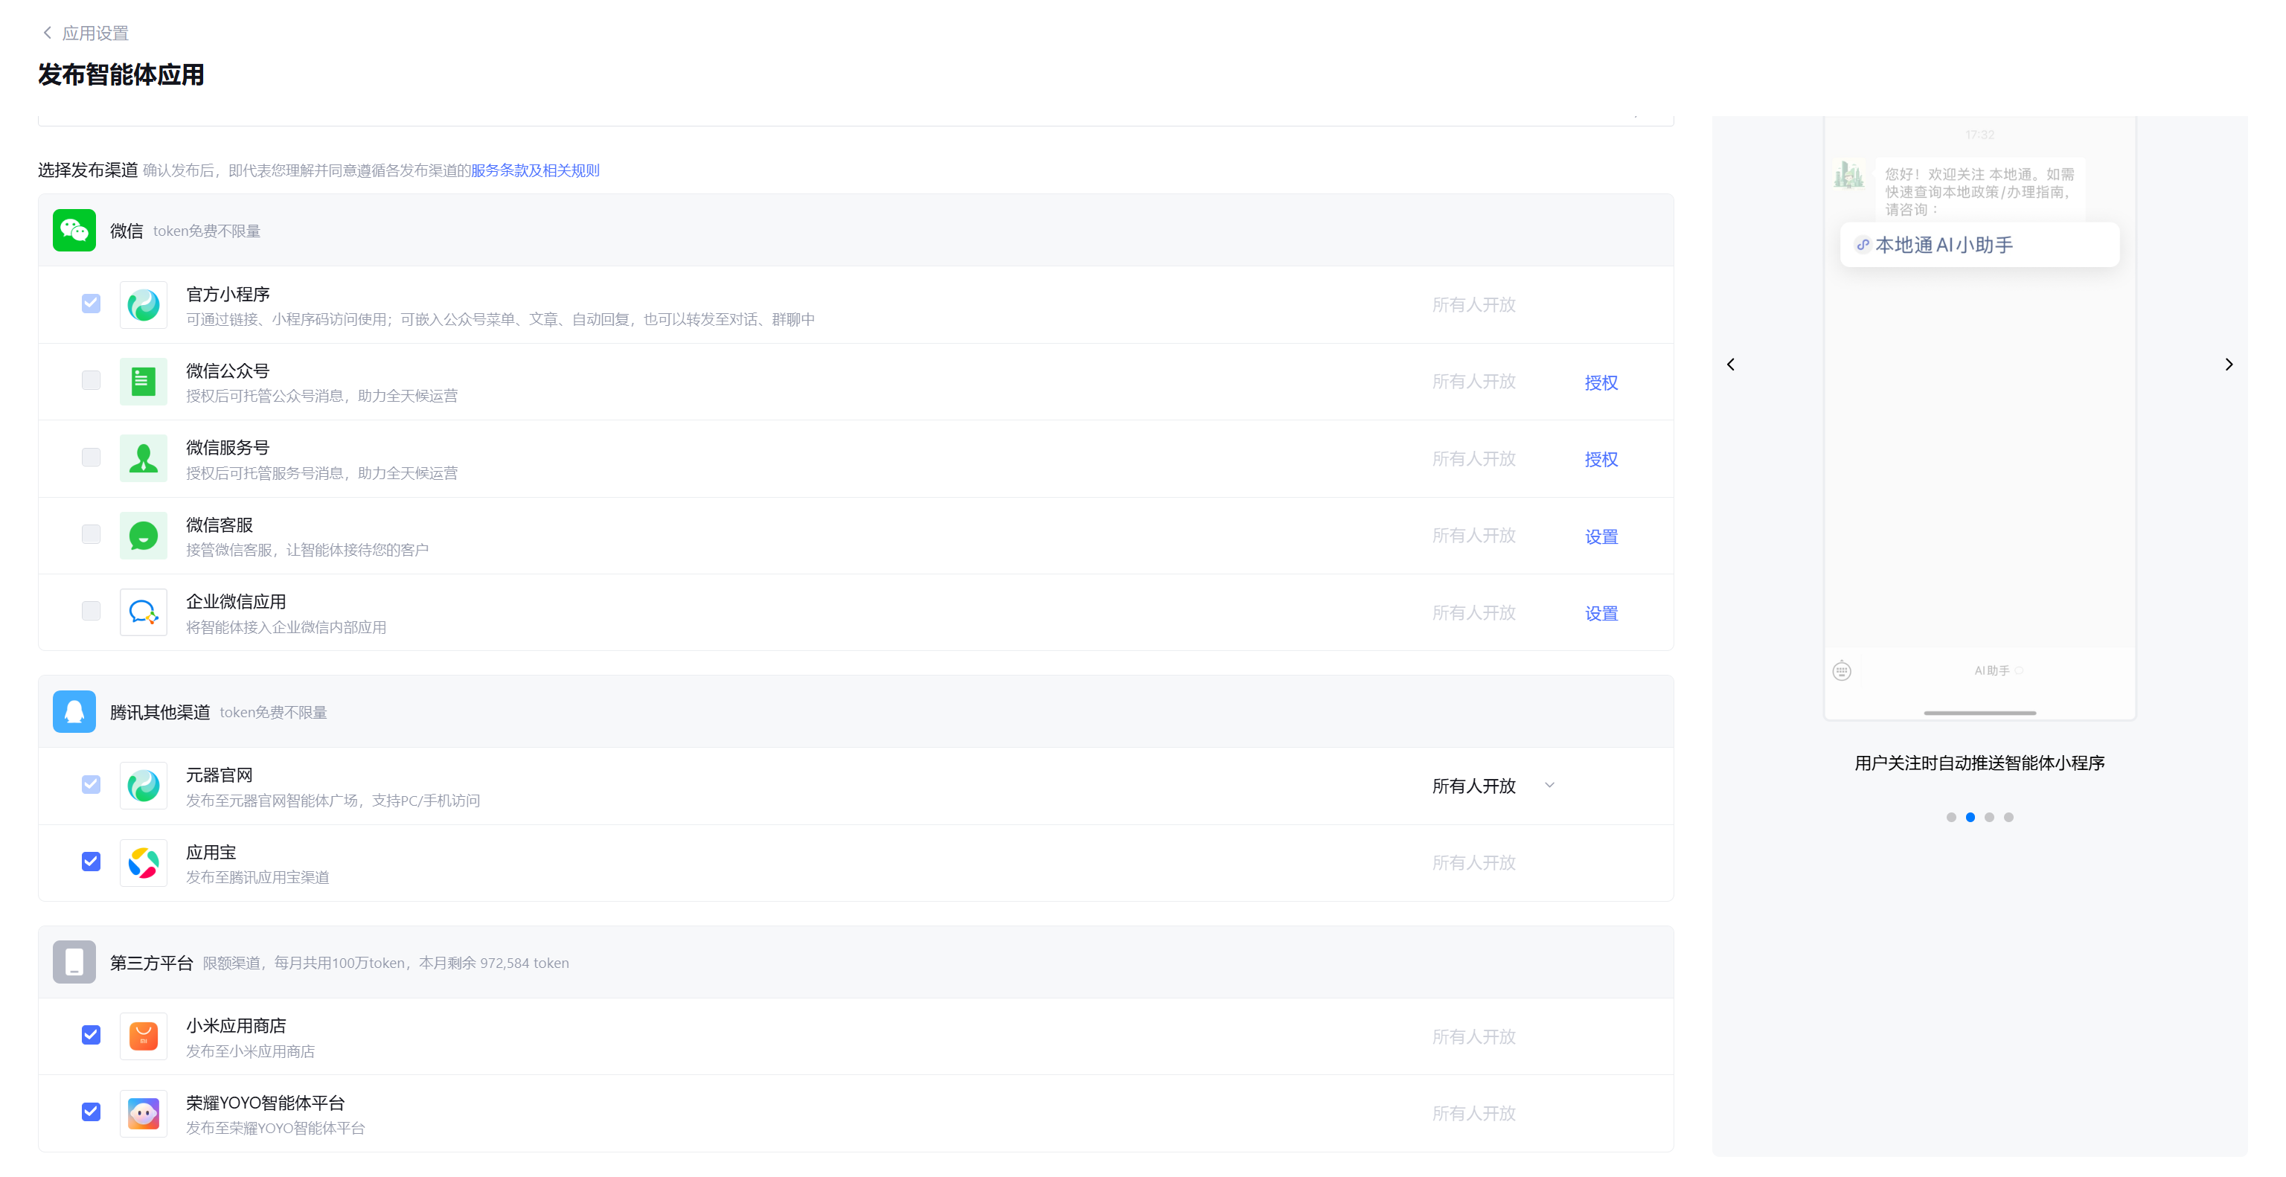Click the 企业微信应用 icon
2286x1177 pixels.
click(x=143, y=612)
